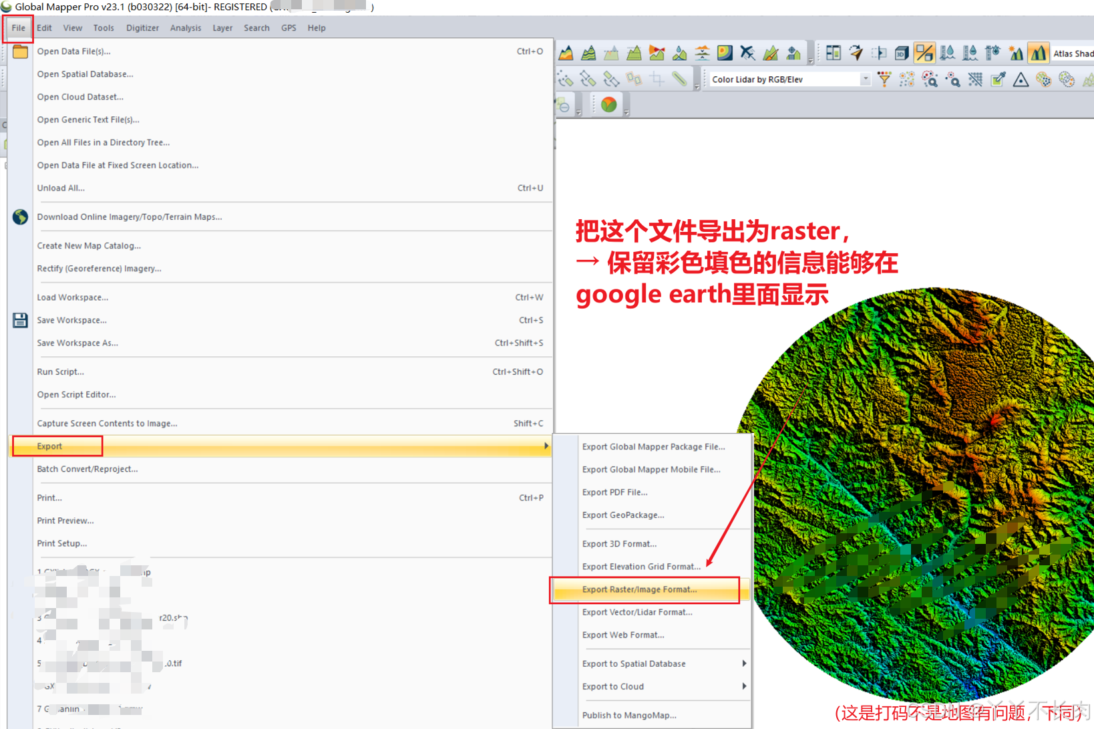The height and width of the screenshot is (729, 1094).
Task: Click the Open Data Files folder icon
Action: [20, 51]
